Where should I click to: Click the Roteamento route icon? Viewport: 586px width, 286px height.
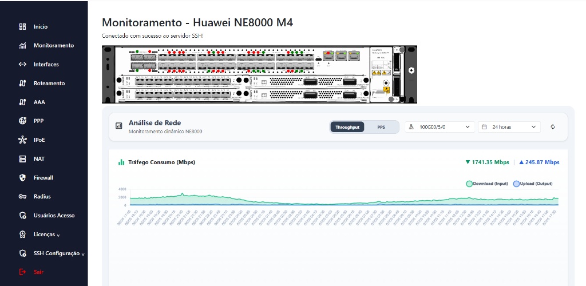(x=22, y=84)
